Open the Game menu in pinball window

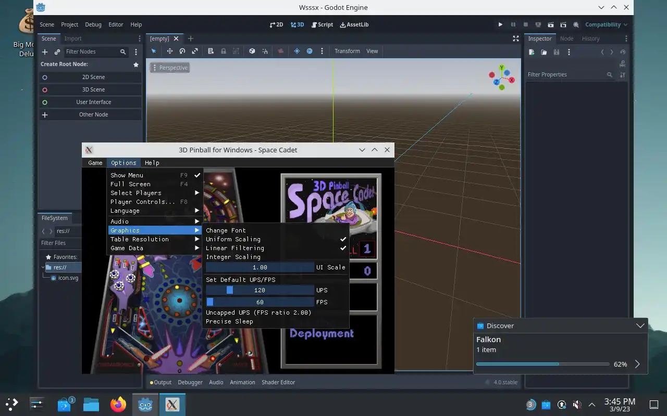coord(95,163)
